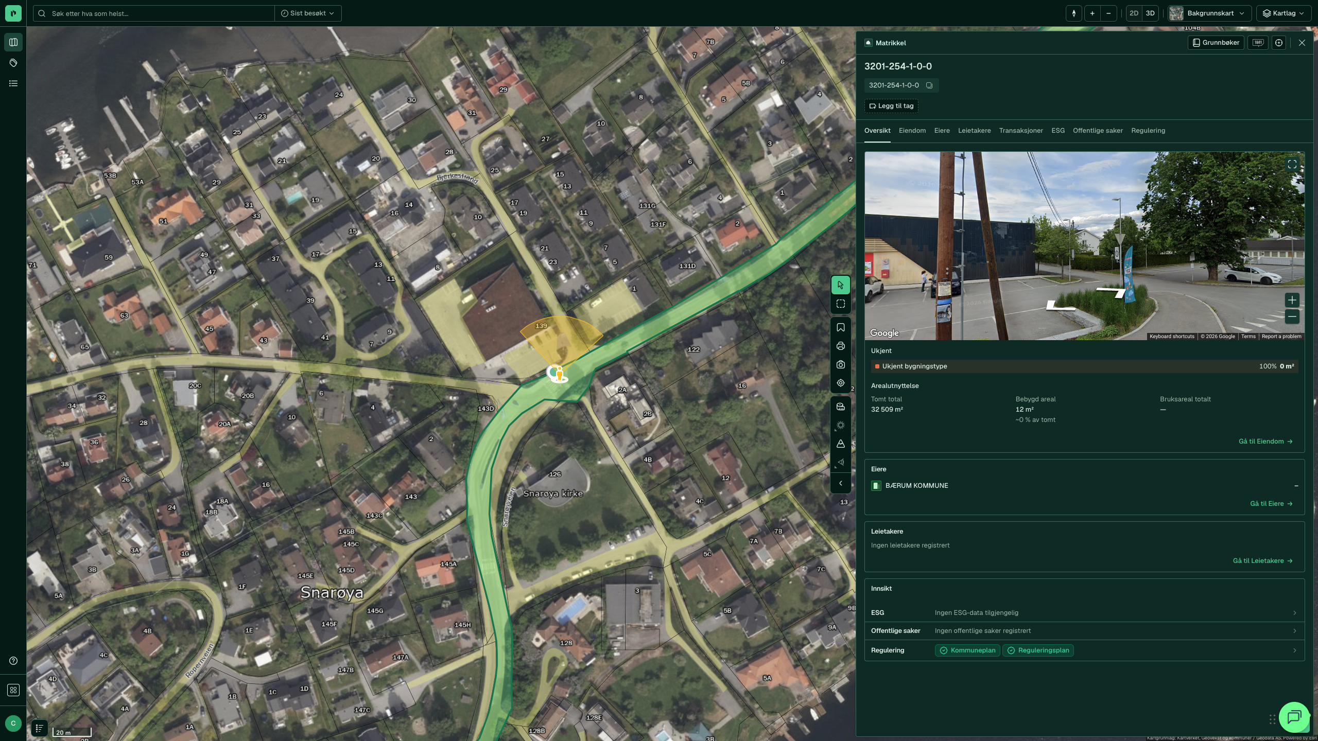Open the Grunnbøker button
The width and height of the screenshot is (1318, 741).
1216,43
